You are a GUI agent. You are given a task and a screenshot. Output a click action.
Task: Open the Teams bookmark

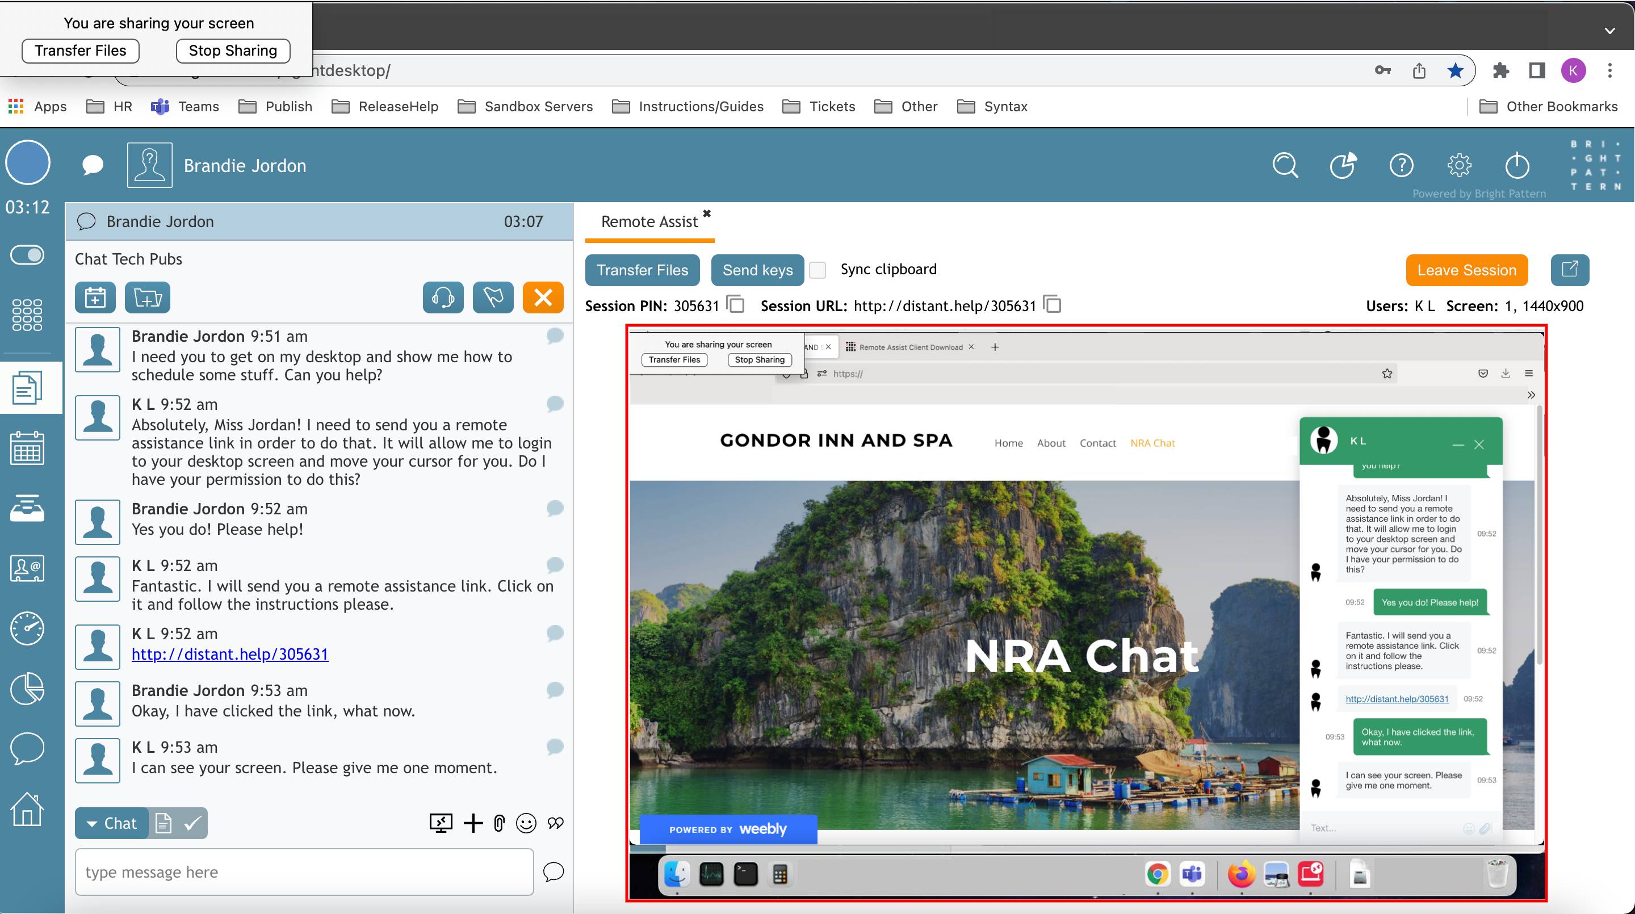click(x=185, y=106)
